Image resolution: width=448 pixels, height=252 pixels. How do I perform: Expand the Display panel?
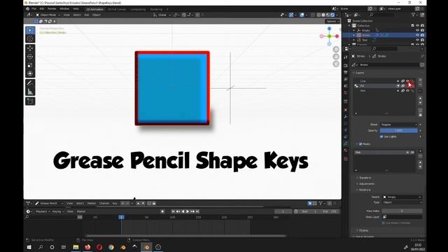(x=363, y=230)
